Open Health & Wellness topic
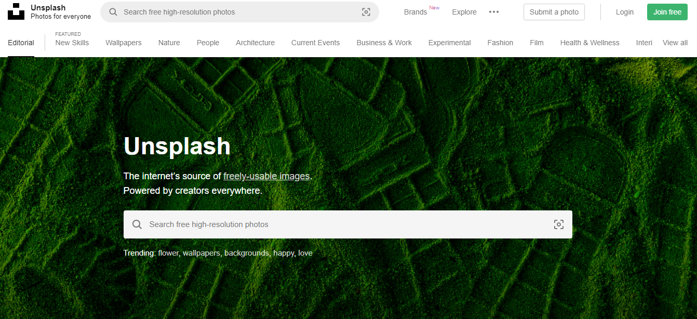The image size is (697, 319). 590,43
